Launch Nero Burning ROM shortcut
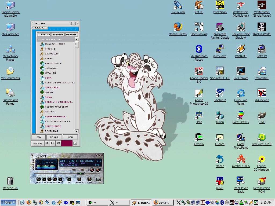 coord(262,185)
